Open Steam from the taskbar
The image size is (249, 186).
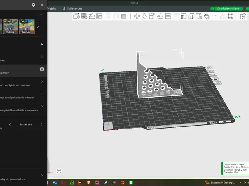click(x=105, y=183)
